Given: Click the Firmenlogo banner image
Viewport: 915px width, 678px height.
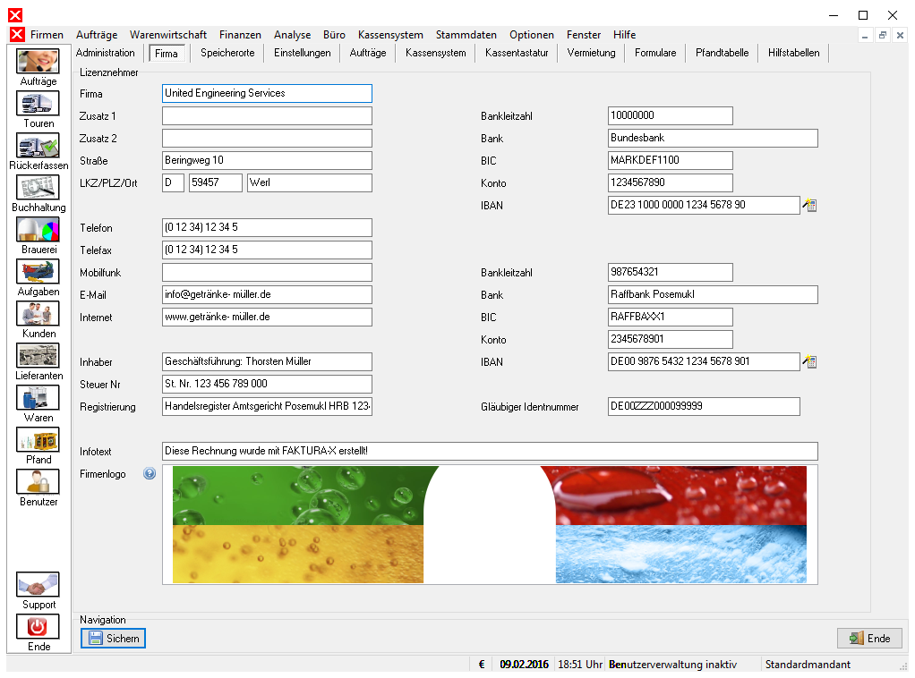Looking at the screenshot, I should click(491, 525).
